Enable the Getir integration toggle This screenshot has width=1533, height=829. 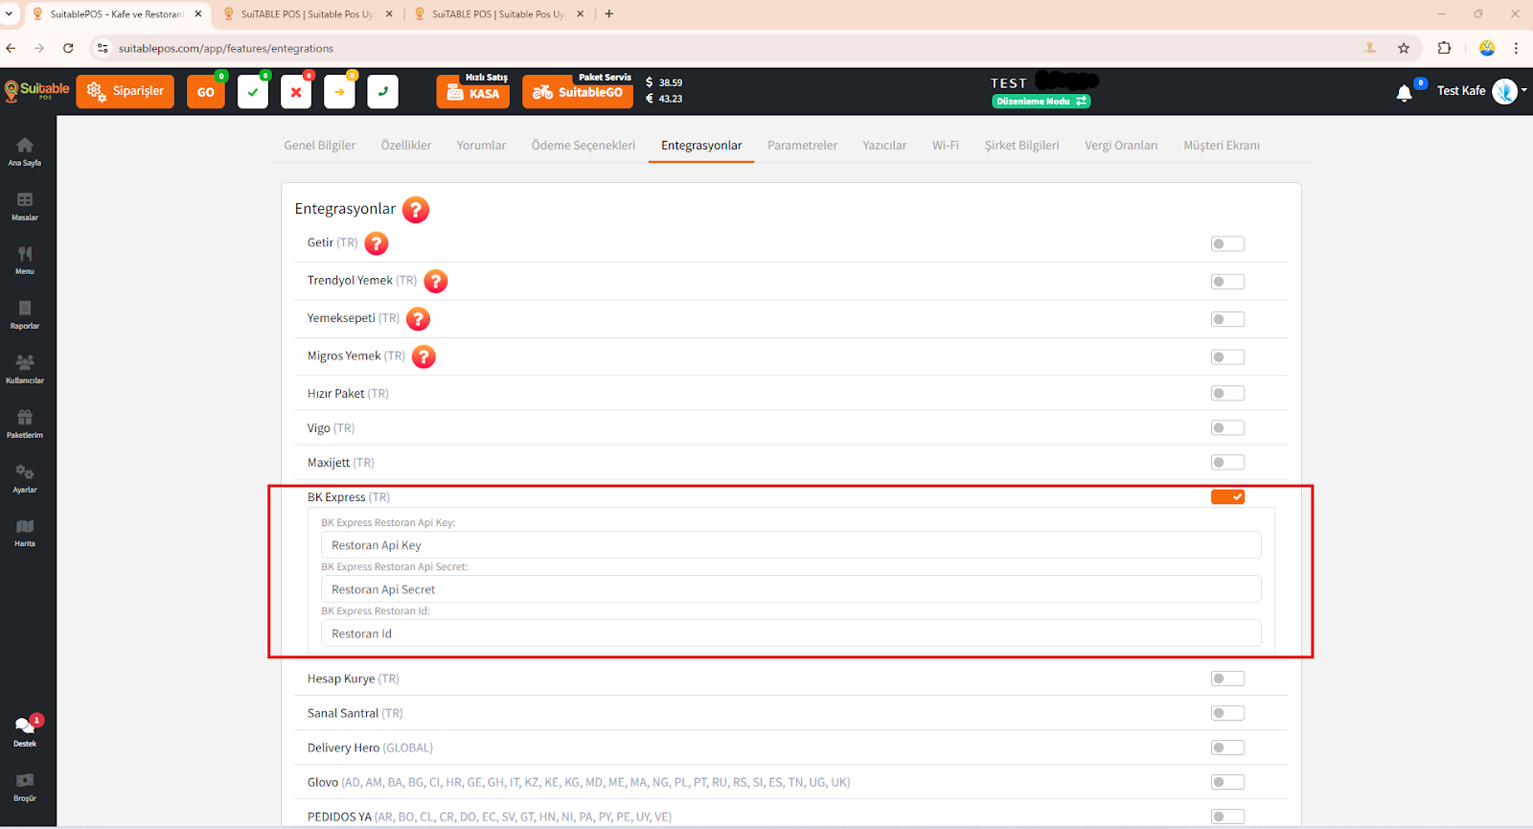[x=1227, y=243]
